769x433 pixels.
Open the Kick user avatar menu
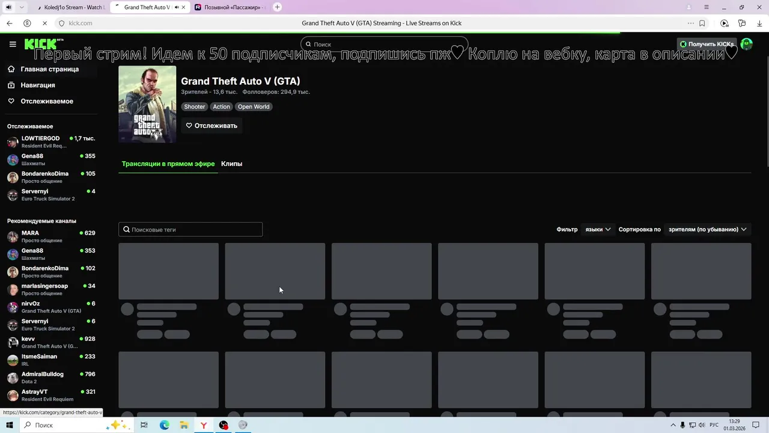click(747, 44)
